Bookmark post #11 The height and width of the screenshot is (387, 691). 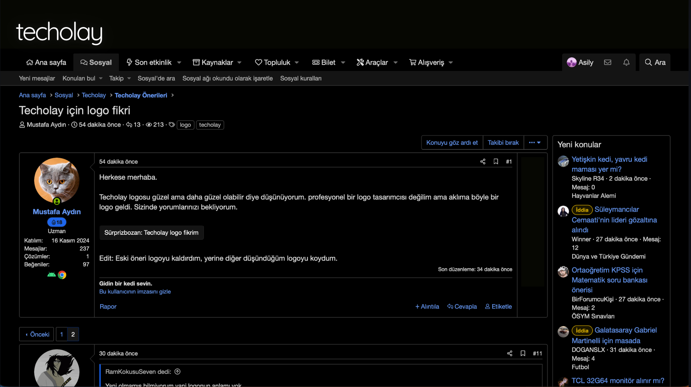point(523,353)
